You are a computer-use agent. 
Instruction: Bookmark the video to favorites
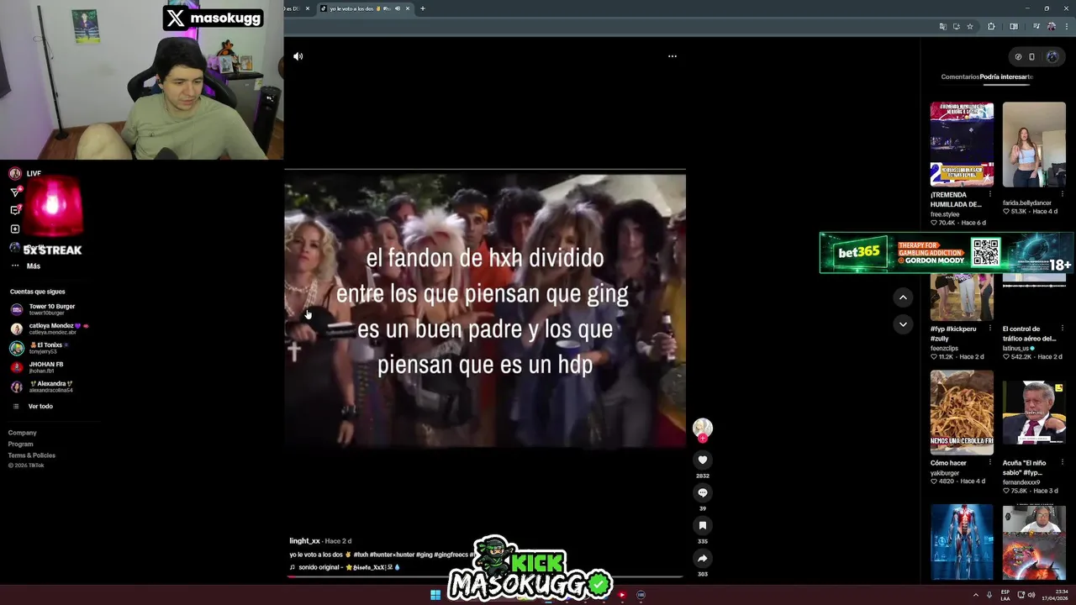703,525
